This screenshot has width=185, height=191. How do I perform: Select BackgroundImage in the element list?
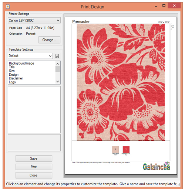21,63
